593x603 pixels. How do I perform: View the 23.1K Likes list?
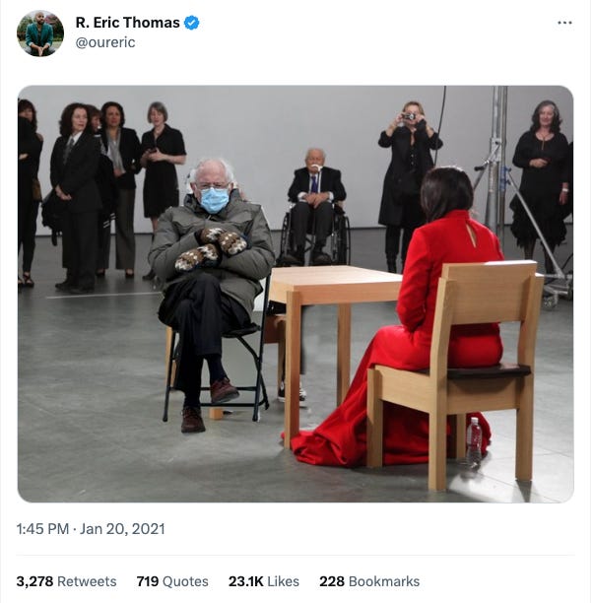pos(264,581)
